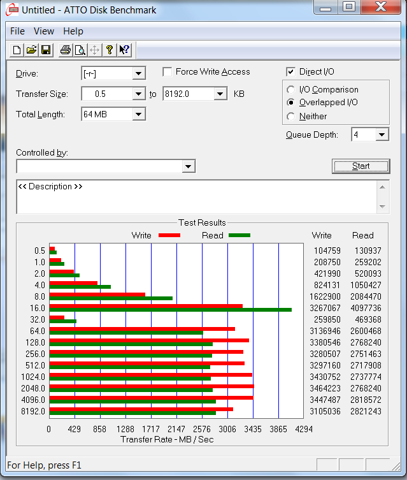Open Print Preview from toolbar
The image size is (407, 480).
click(x=80, y=50)
